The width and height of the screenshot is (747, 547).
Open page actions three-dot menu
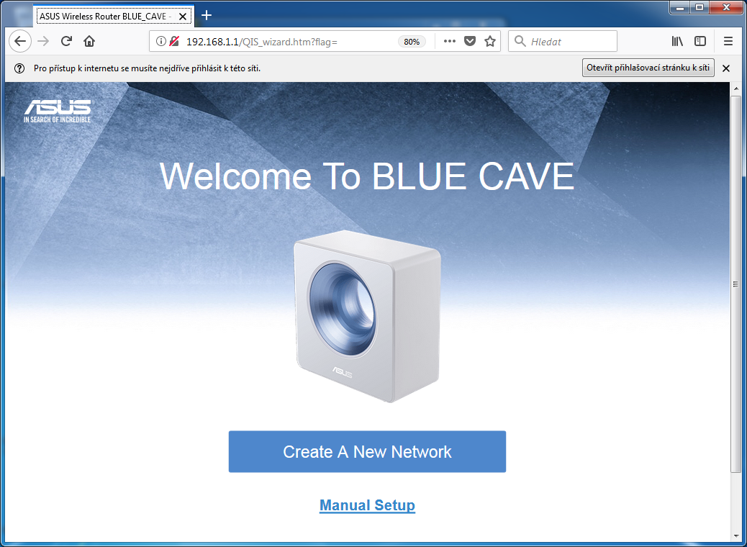(450, 41)
